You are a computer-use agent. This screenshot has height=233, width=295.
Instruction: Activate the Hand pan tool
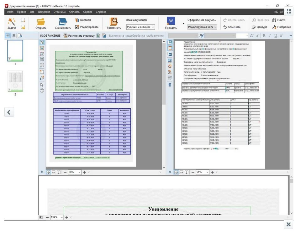42,90
